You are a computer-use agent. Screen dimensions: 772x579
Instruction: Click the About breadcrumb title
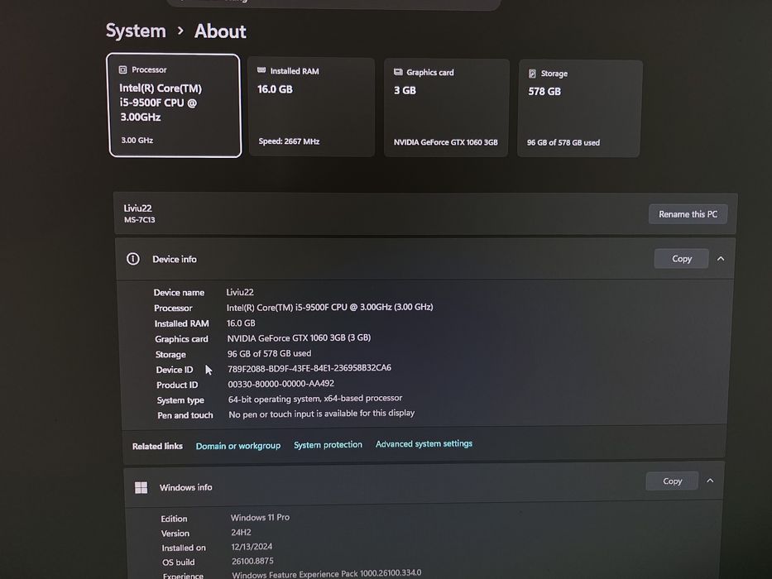(220, 31)
